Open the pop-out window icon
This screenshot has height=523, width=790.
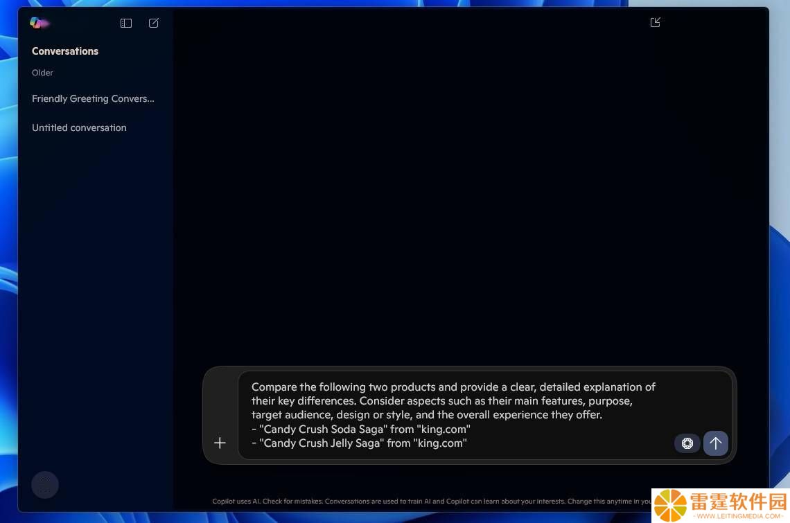[x=655, y=22]
